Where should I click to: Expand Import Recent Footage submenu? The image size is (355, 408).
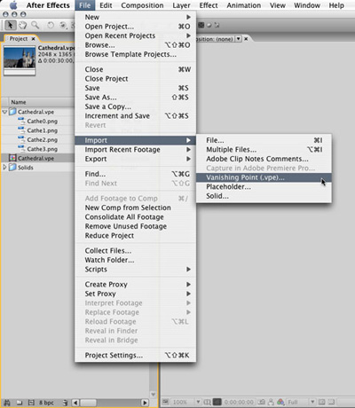136,150
